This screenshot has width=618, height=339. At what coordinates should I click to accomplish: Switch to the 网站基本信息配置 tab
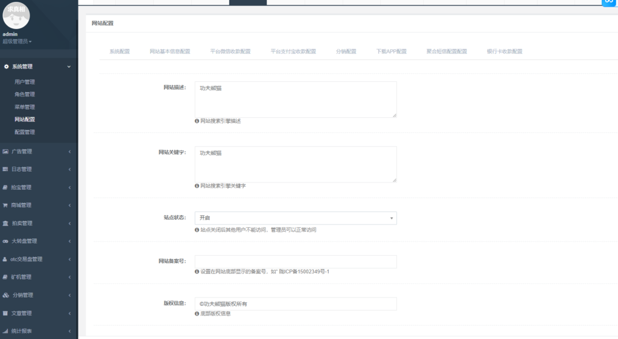click(170, 52)
